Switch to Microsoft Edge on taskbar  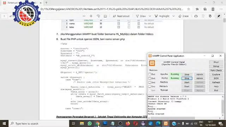click(x=158, y=123)
